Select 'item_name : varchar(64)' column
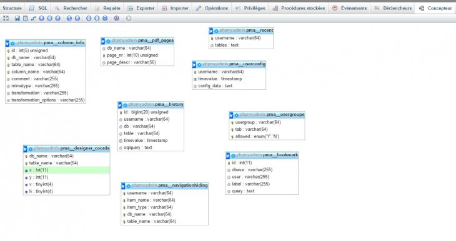 [165, 200]
